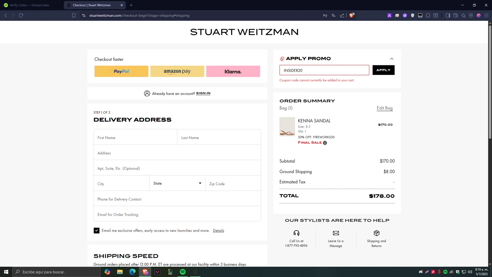Screen dimensions: 492x277
Task: Click the purple A extension icon
Action: (x=389, y=15)
